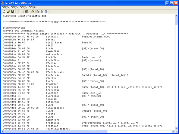179x134 pixels.
Task: Click the 'OnErrorGoto' opcode text
Action: click(54, 55)
